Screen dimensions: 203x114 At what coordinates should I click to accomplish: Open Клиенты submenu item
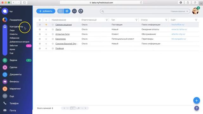point(13,34)
